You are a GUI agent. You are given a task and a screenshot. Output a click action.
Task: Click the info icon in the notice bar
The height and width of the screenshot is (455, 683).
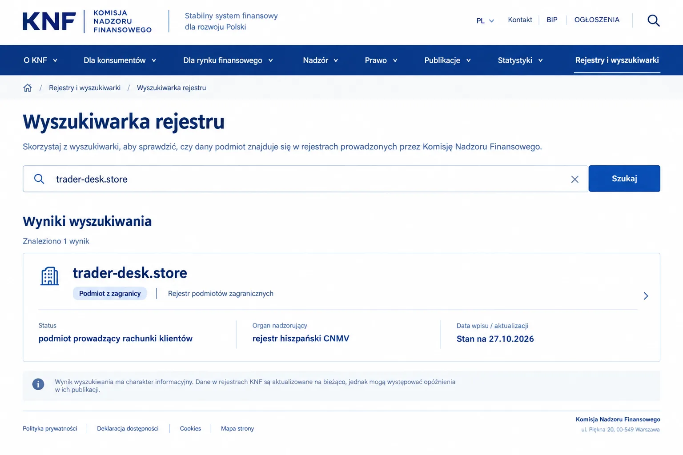click(38, 384)
